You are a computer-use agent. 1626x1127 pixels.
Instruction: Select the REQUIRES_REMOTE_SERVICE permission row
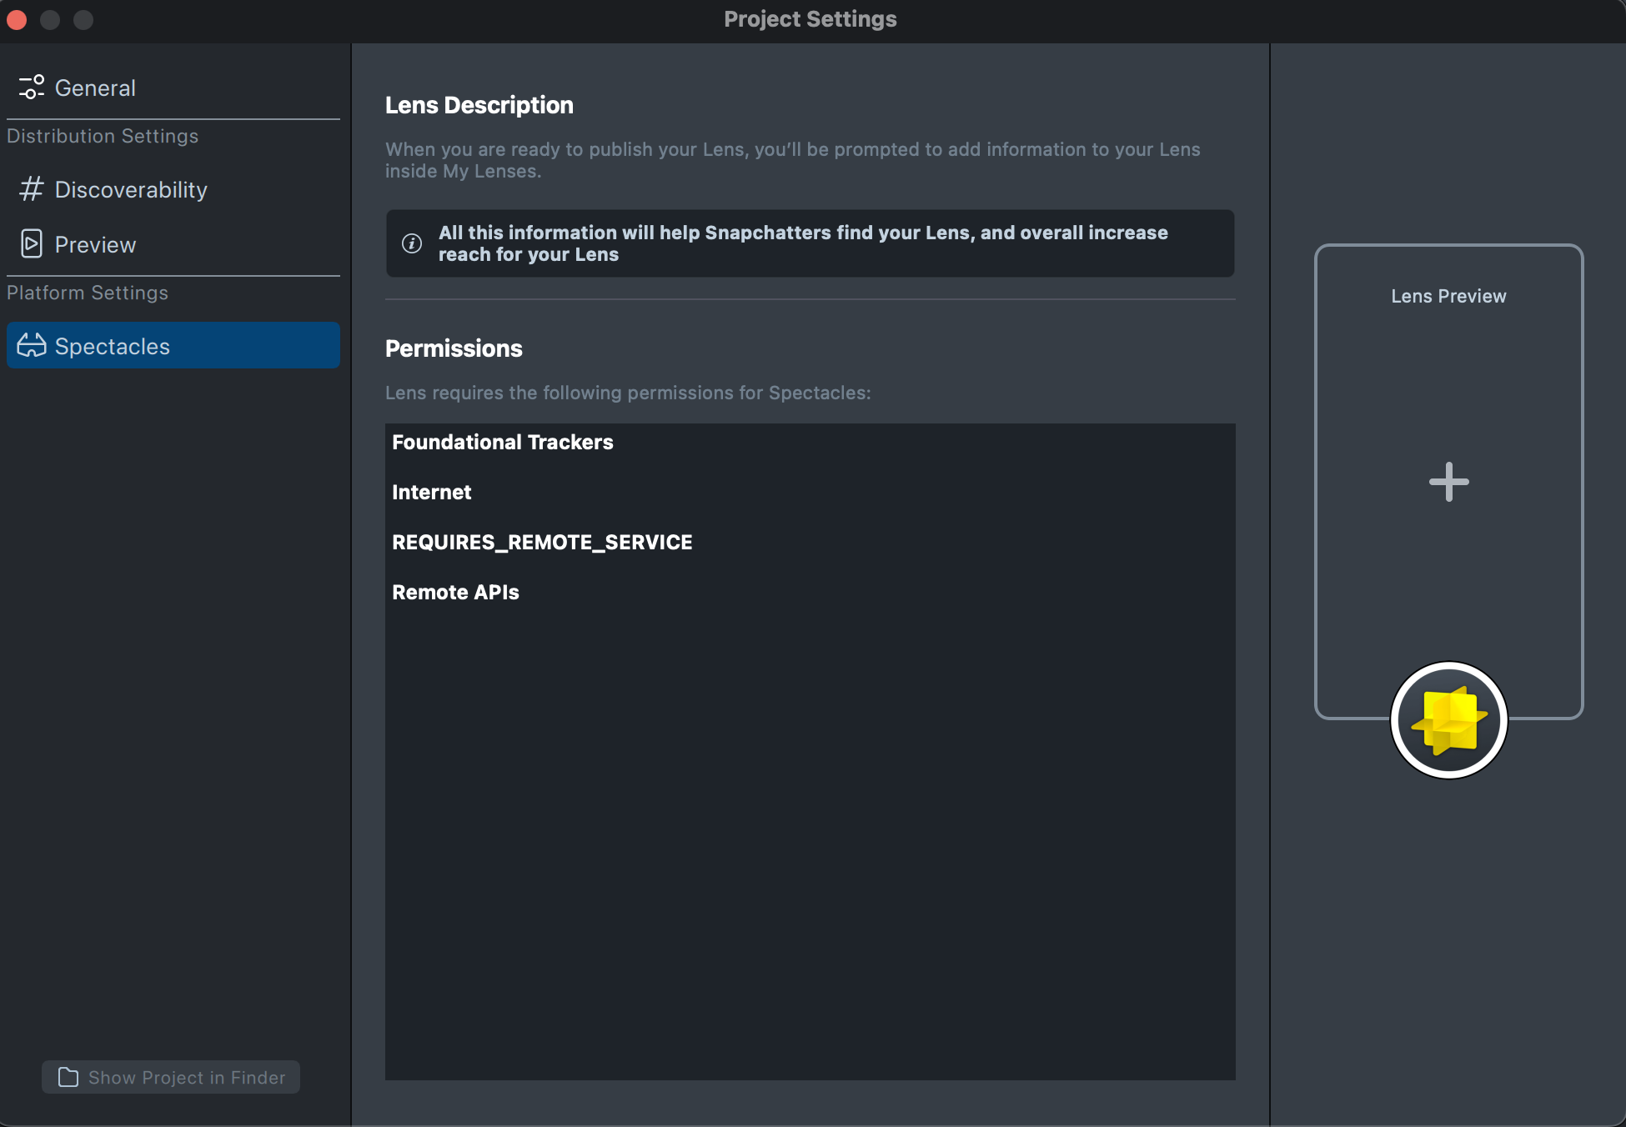(x=542, y=543)
